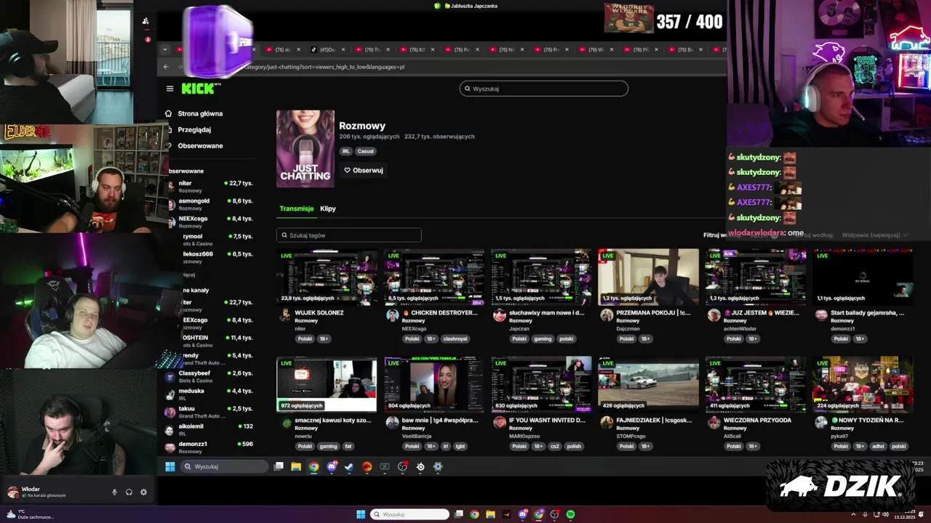Click demonzz1 avatar beside Start ballady

[x=821, y=315]
